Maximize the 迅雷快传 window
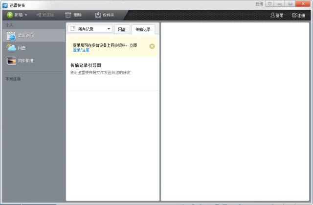The height and width of the screenshot is (205, 313). click(290, 4)
